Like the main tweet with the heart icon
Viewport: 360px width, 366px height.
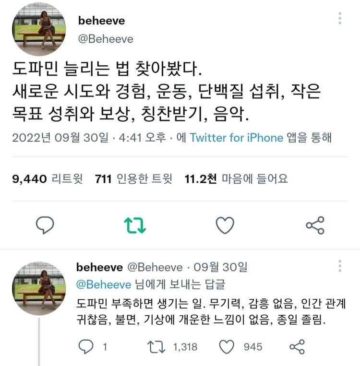click(x=225, y=225)
